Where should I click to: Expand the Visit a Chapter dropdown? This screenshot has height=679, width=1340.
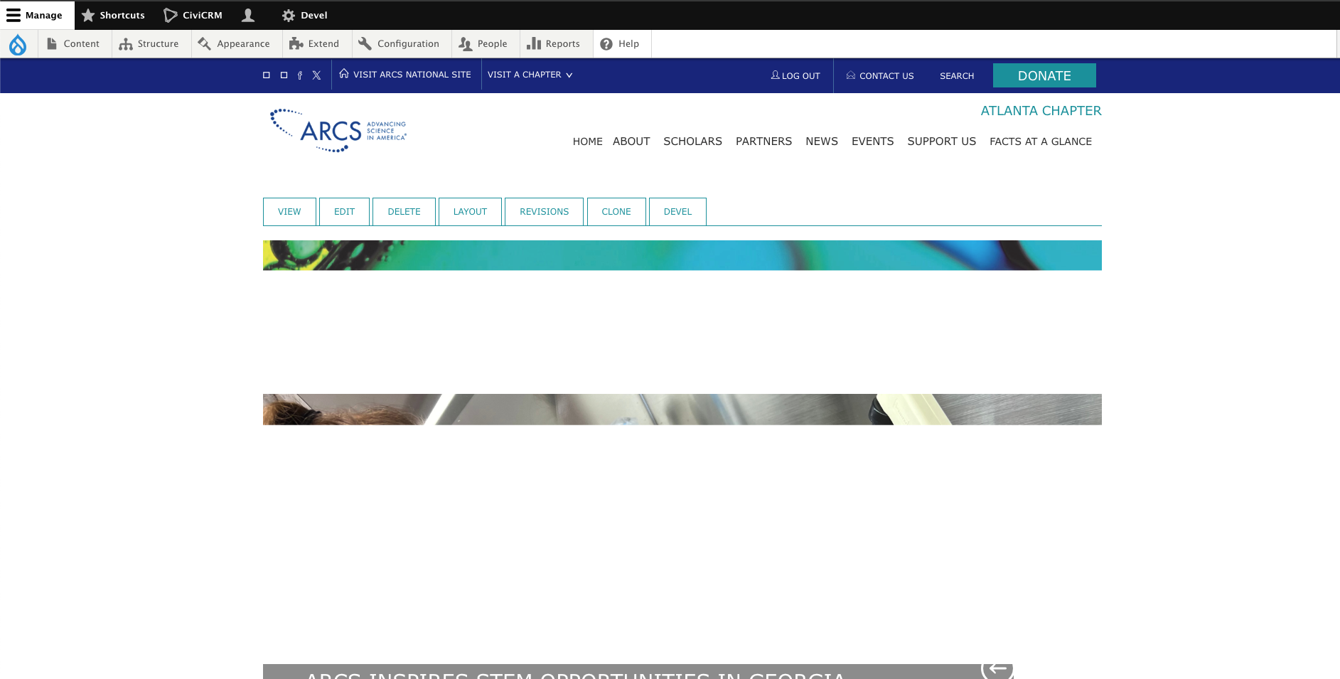[530, 75]
